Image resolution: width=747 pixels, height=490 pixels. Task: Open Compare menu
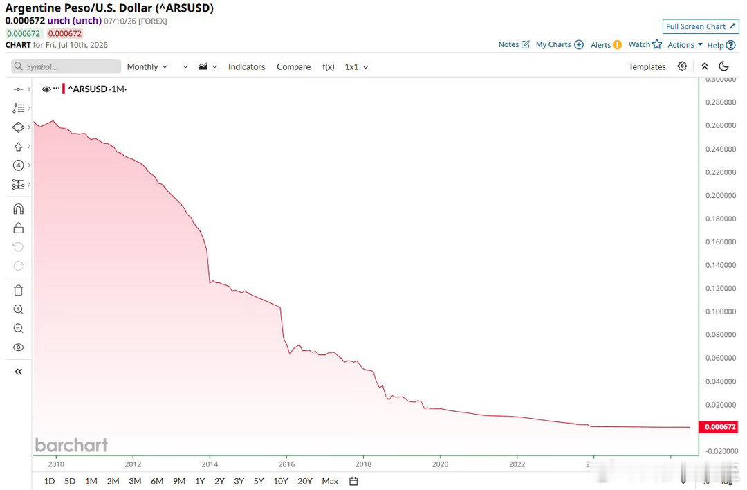point(293,67)
